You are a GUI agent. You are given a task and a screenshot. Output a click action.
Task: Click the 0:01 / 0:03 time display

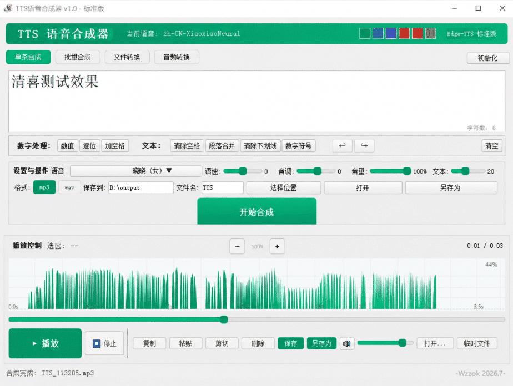tap(485, 246)
